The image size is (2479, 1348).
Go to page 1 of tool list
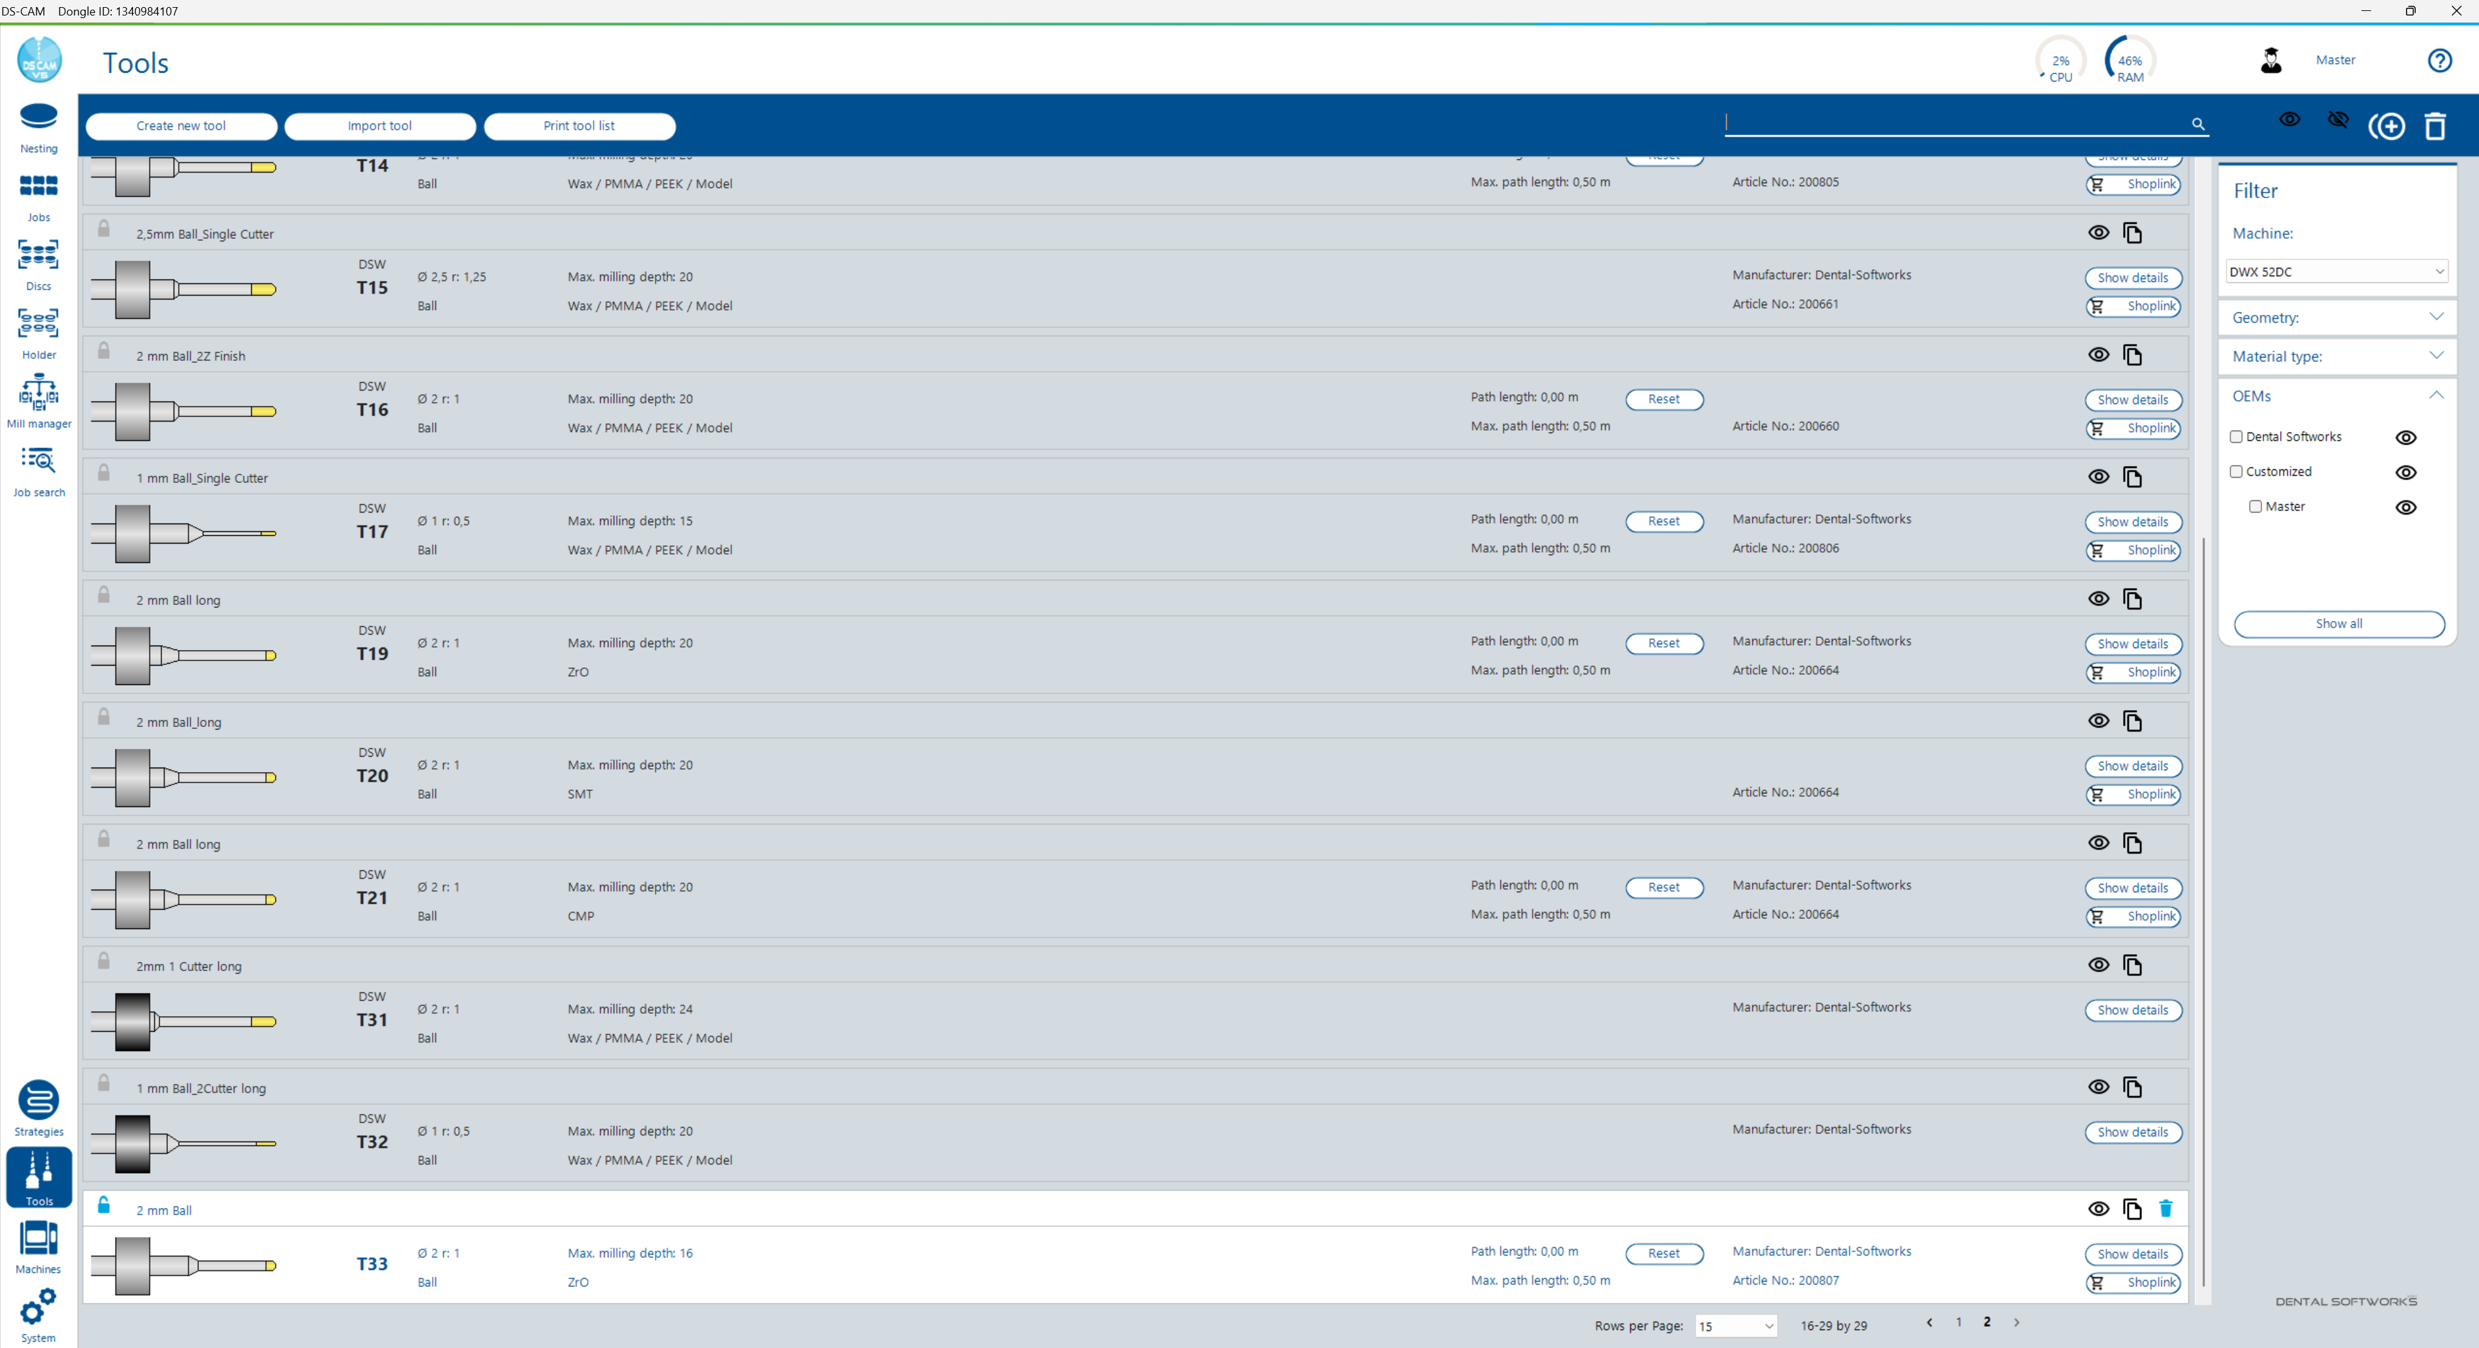1958,1322
